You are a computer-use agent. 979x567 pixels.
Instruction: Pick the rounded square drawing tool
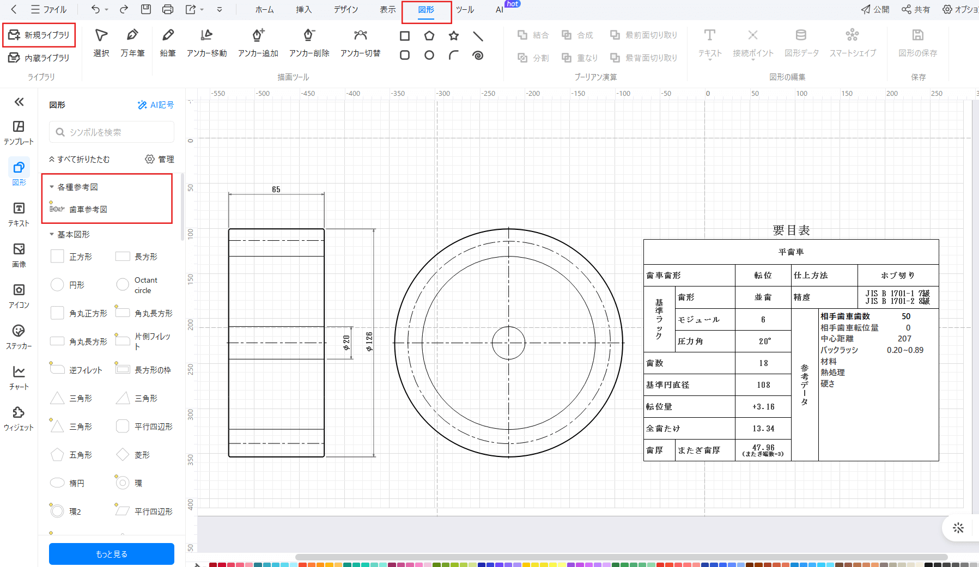(x=405, y=55)
